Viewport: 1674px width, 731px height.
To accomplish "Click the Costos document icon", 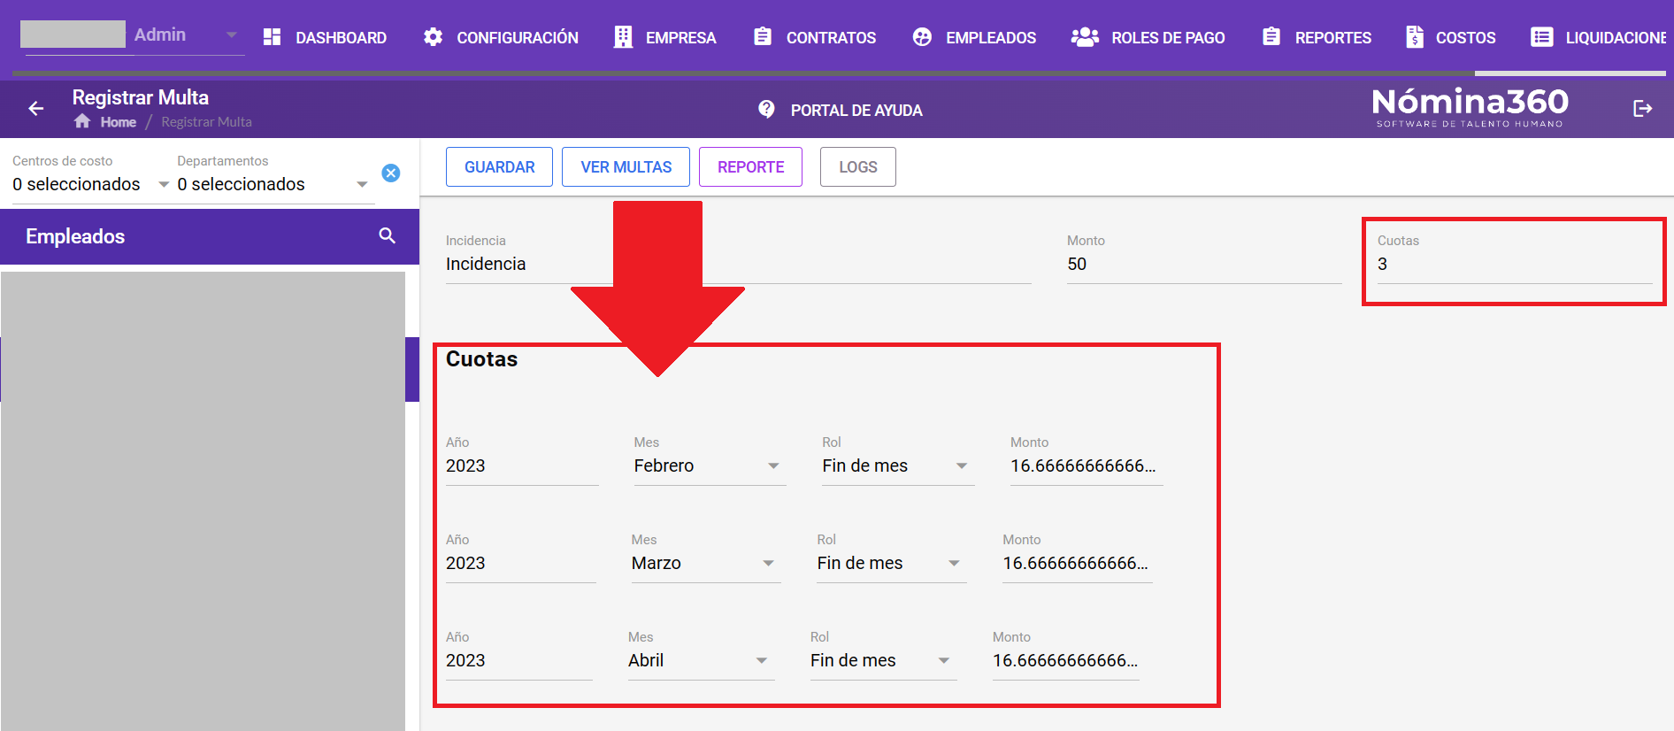I will [1415, 37].
